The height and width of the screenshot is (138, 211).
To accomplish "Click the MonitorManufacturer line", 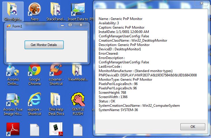I will (x=136, y=71).
